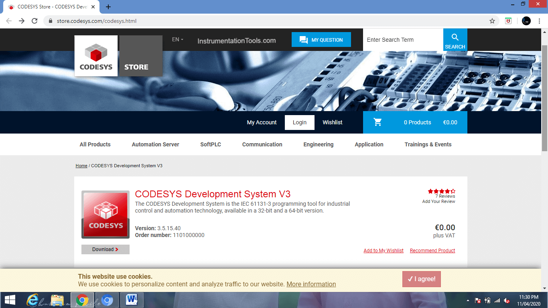Click the McAfee extension icon
548x308 pixels.
tap(508, 21)
